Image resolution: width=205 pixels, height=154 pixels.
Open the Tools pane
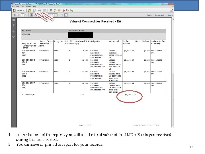click(149, 15)
